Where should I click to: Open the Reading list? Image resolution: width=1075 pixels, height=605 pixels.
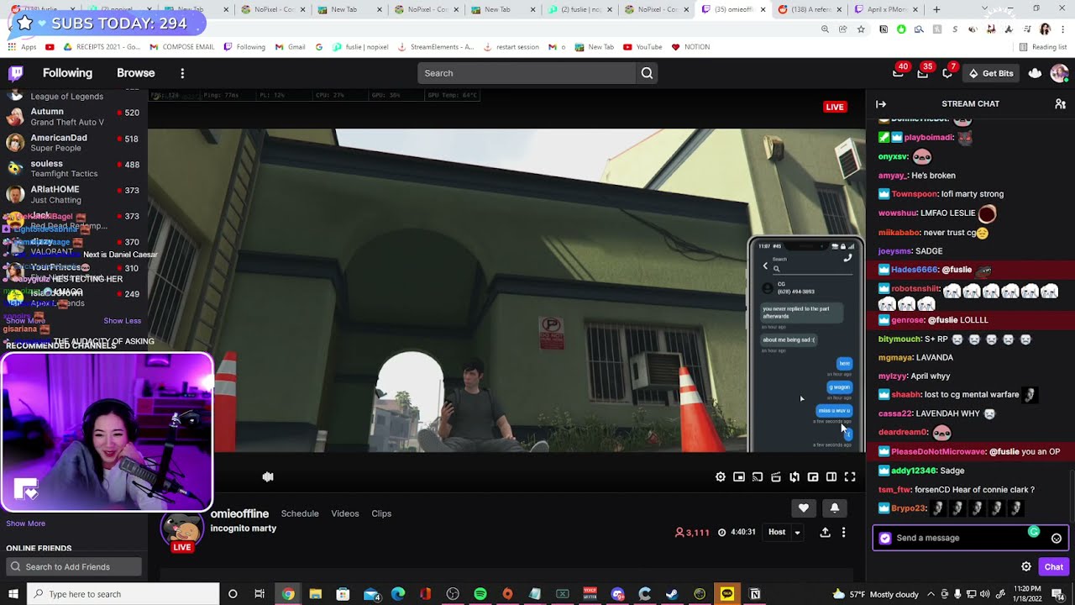1042,47
